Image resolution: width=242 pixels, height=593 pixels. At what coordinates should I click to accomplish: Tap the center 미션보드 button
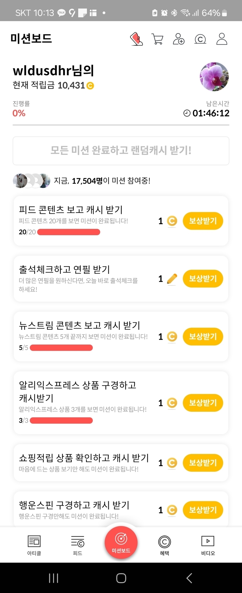tap(121, 542)
